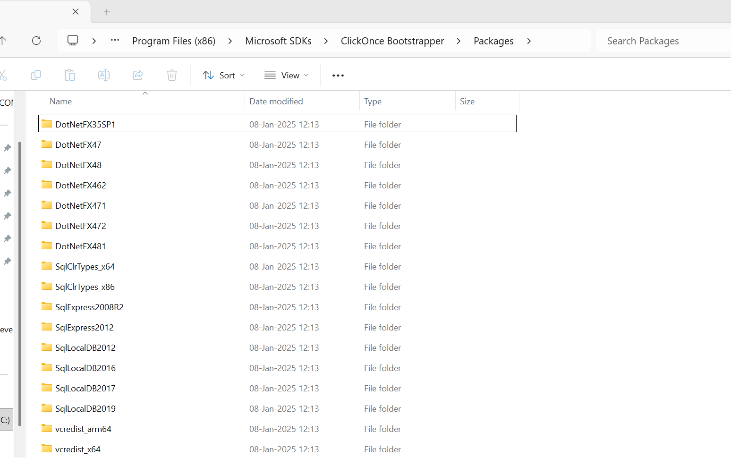Click the This PC monitor icon
Screen dimensions: 731x474
[73, 41]
